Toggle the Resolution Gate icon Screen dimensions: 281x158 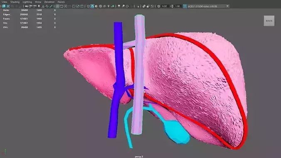(x=66, y=6)
